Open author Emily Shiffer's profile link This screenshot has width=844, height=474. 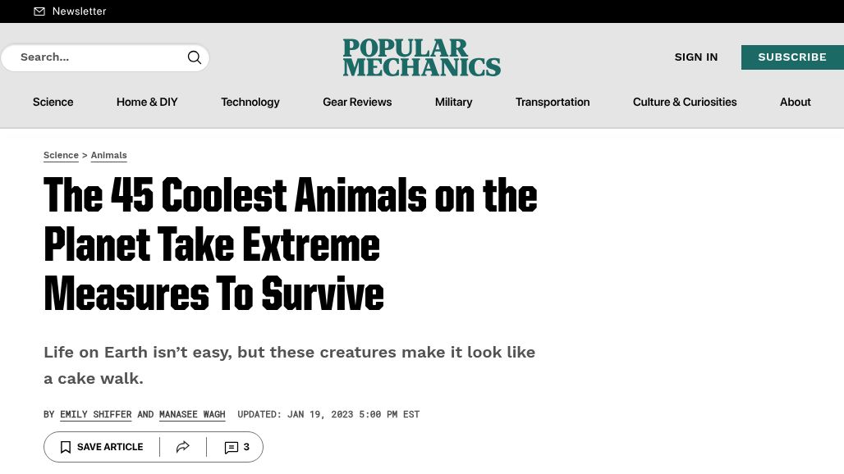[x=95, y=414]
